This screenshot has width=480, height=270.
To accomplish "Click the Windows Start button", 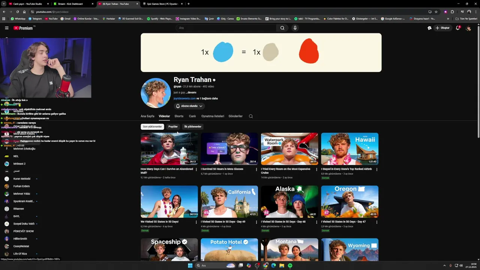I will [190, 265].
